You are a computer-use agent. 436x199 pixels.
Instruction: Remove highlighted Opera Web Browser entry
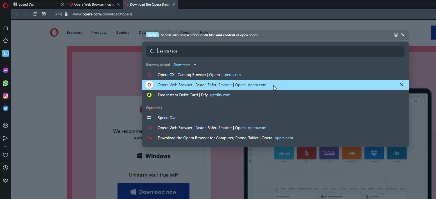coord(401,85)
